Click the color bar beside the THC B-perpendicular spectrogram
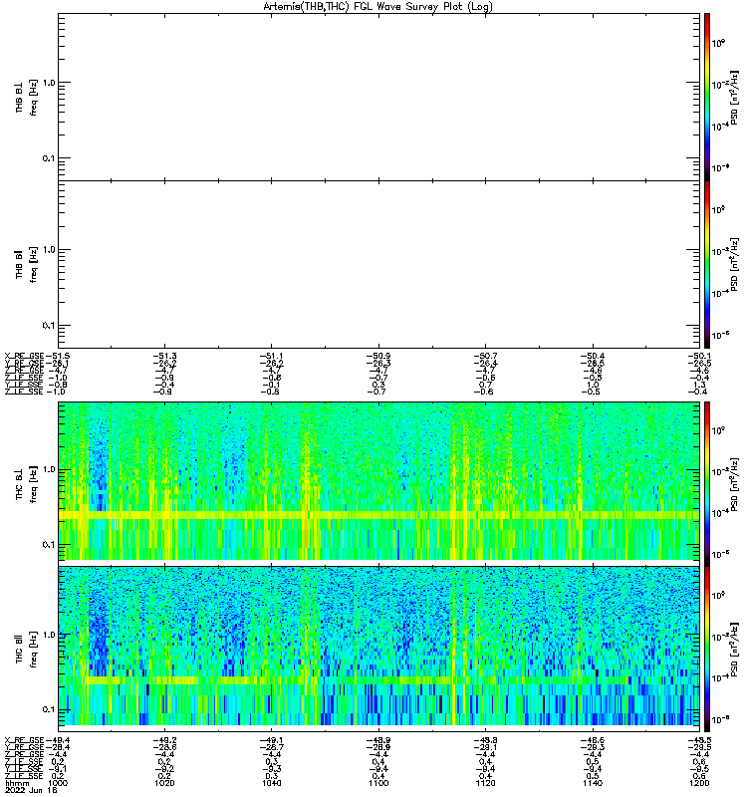 [707, 483]
